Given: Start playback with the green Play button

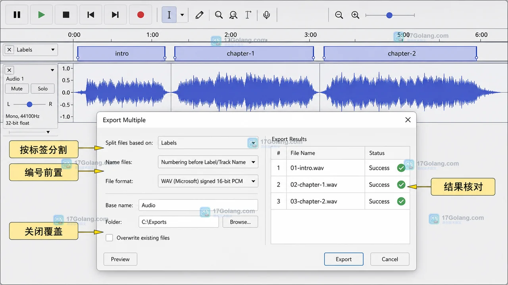Looking at the screenshot, I should point(41,15).
